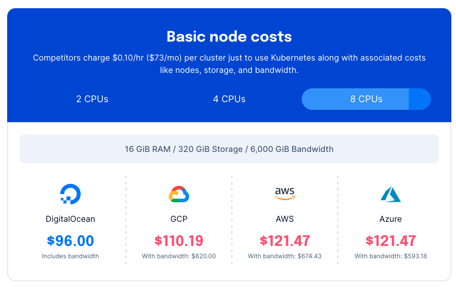
Task: Click the Azure logo icon
Action: pos(391,194)
